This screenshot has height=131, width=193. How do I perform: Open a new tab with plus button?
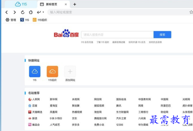pos(75,4)
